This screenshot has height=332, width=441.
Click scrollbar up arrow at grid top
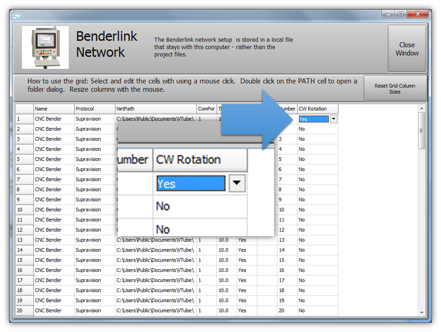tap(422, 108)
